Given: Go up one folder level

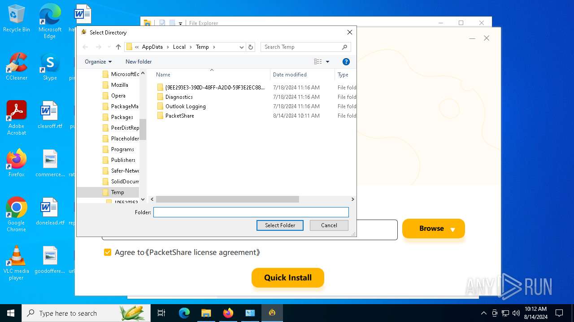Looking at the screenshot, I should pos(118,47).
